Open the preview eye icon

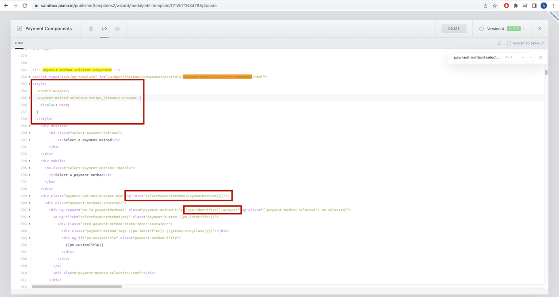117,29
